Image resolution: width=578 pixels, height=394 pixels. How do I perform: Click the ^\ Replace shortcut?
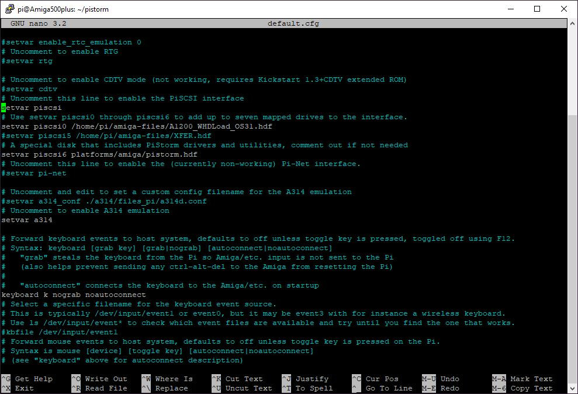[165, 388]
